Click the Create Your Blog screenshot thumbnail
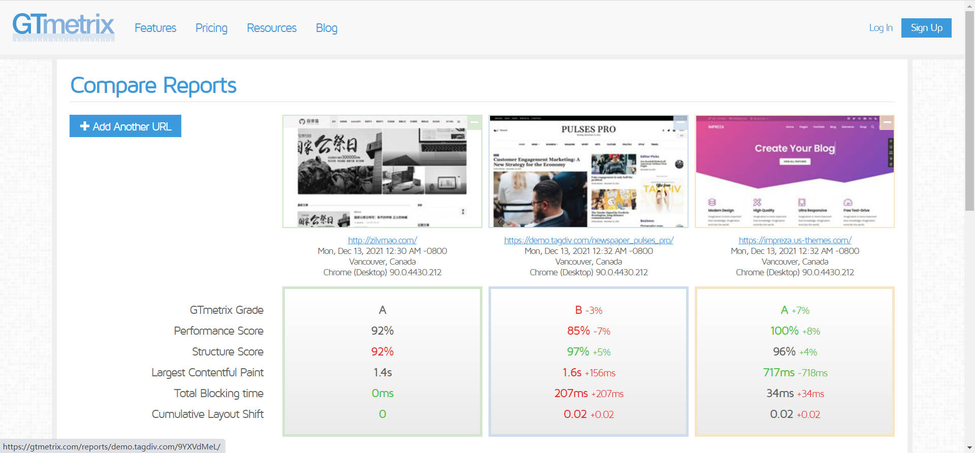The height and width of the screenshot is (453, 975). click(x=795, y=172)
